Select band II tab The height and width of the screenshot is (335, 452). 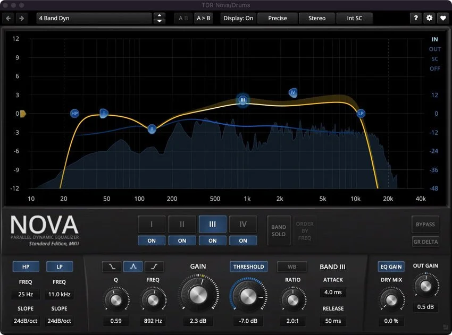(x=182, y=224)
